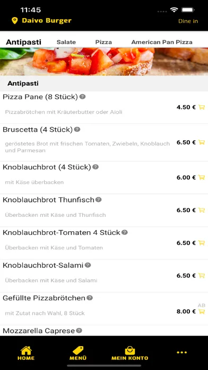Screen dimensions: 208x370
Task: Open info icon beside Knoblauchbrot Thunfisch
Action: (99, 200)
